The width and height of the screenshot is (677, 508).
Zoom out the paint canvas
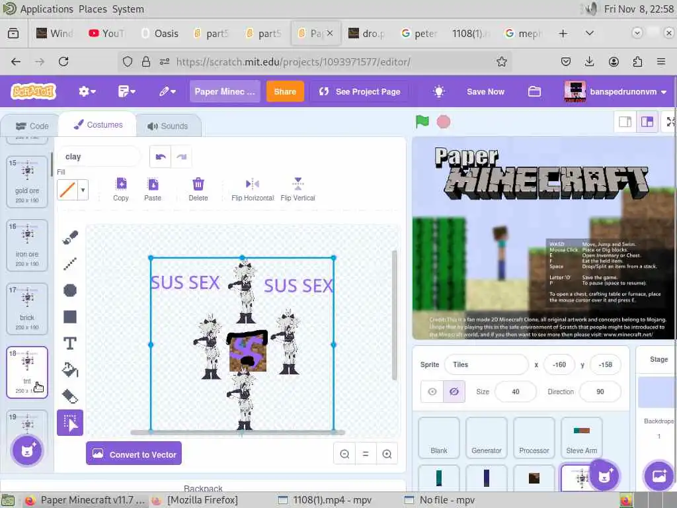coord(344,454)
